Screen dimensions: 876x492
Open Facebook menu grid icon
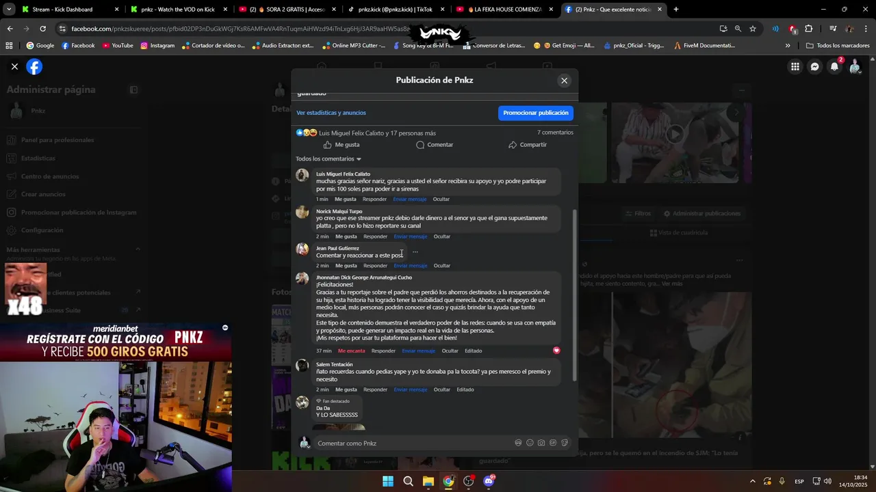795,66
